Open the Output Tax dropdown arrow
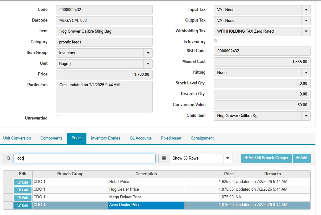 306,21
